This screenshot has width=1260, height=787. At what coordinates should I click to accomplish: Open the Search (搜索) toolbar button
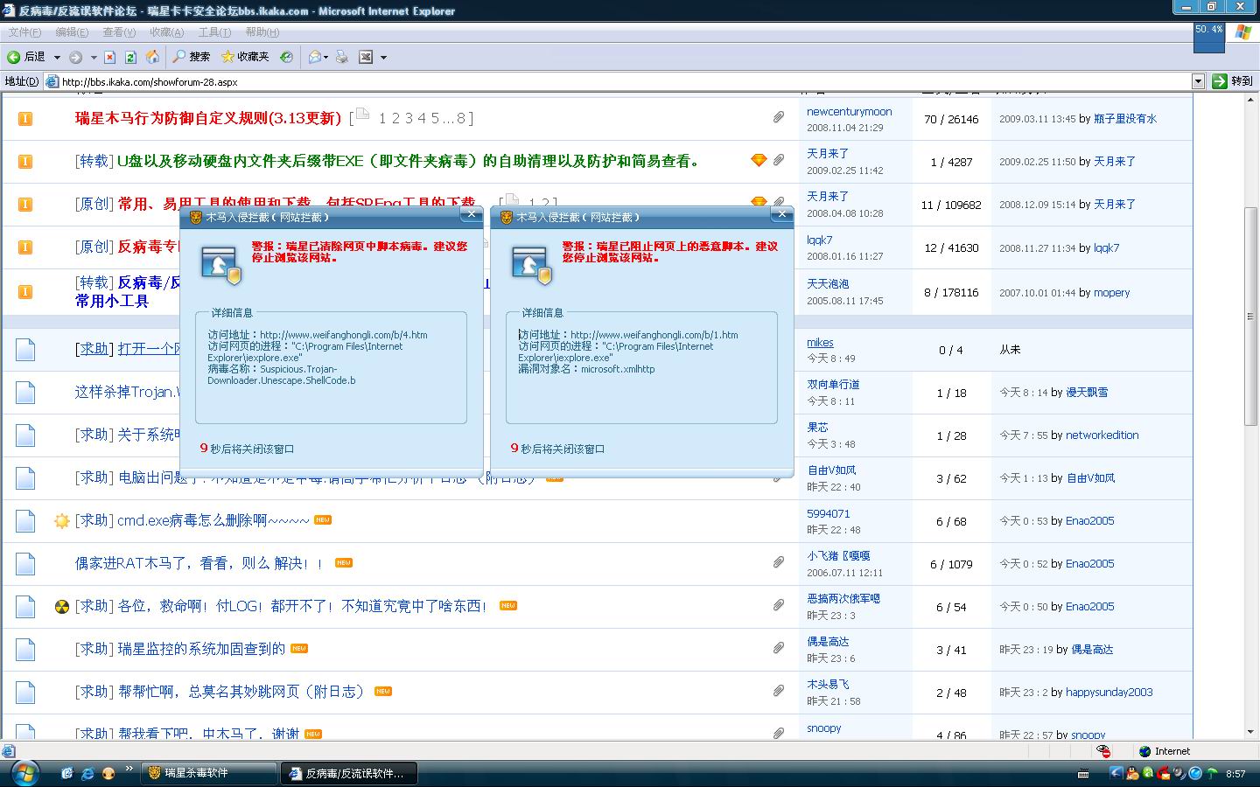(191, 57)
